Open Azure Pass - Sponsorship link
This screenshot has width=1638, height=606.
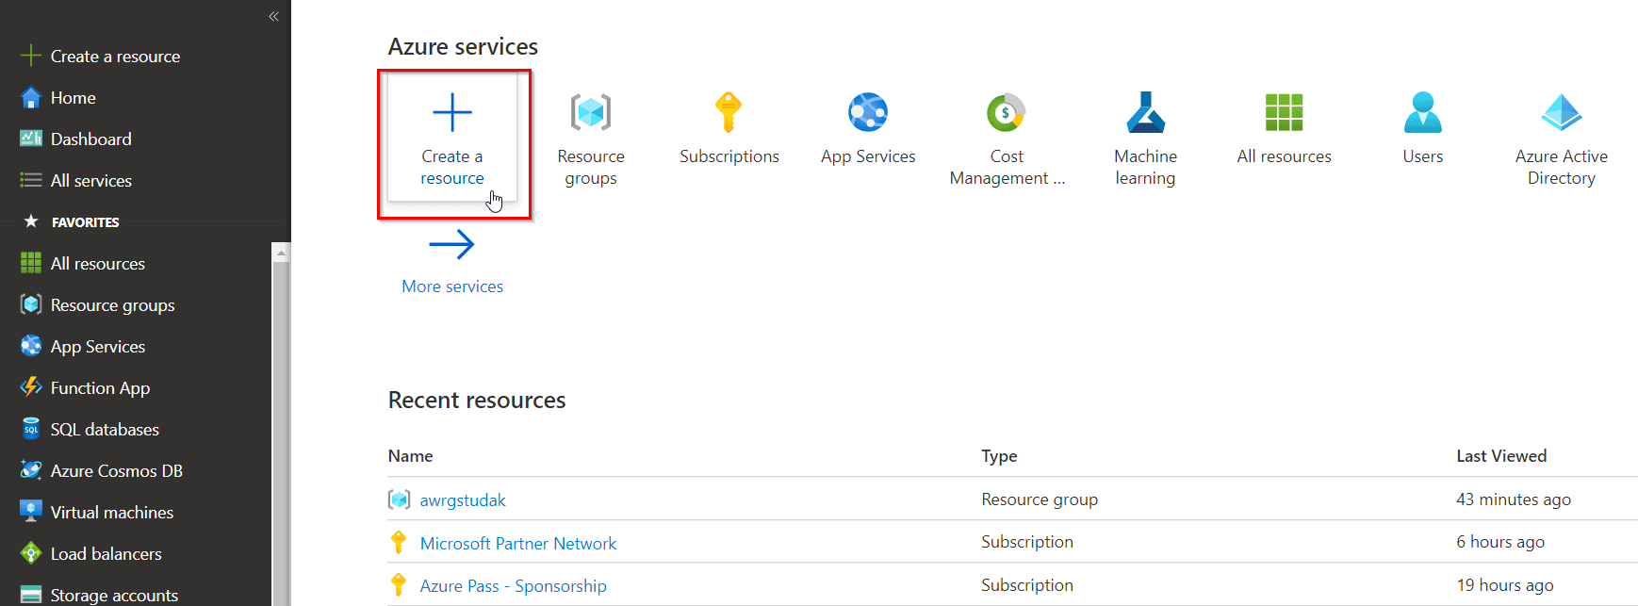(513, 586)
